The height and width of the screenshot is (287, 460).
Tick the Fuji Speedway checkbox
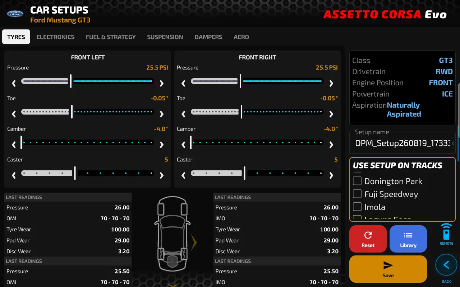[357, 194]
